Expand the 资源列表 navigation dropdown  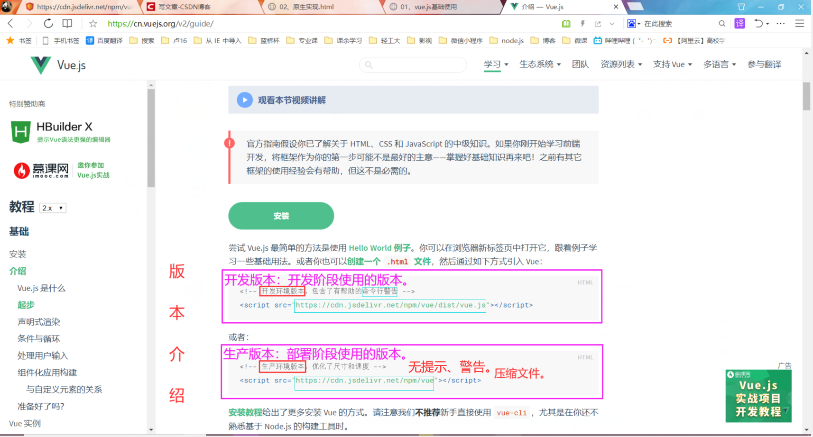pyautogui.click(x=621, y=64)
